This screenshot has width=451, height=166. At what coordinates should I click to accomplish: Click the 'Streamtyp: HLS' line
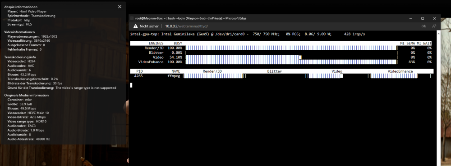[x=19, y=25]
